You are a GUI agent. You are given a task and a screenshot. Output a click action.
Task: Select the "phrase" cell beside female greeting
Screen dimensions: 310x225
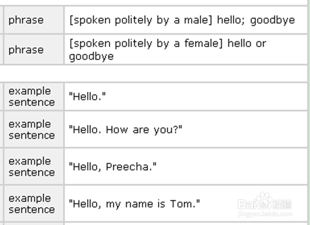tap(34, 49)
